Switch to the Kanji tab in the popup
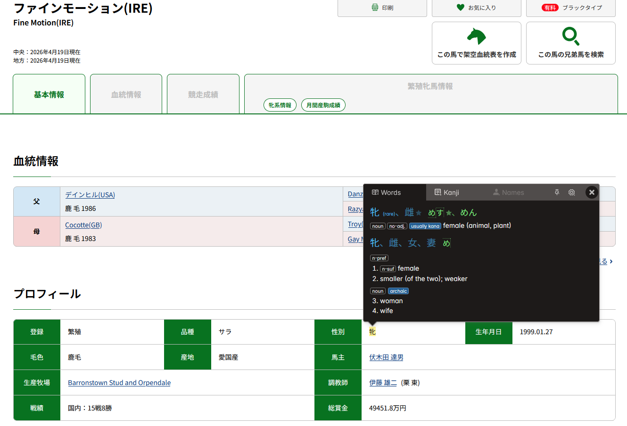Viewport: 627px width, 426px height. coord(446,192)
